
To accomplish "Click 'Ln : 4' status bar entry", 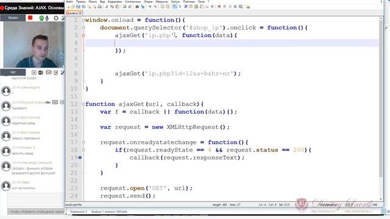I will point(263,204).
